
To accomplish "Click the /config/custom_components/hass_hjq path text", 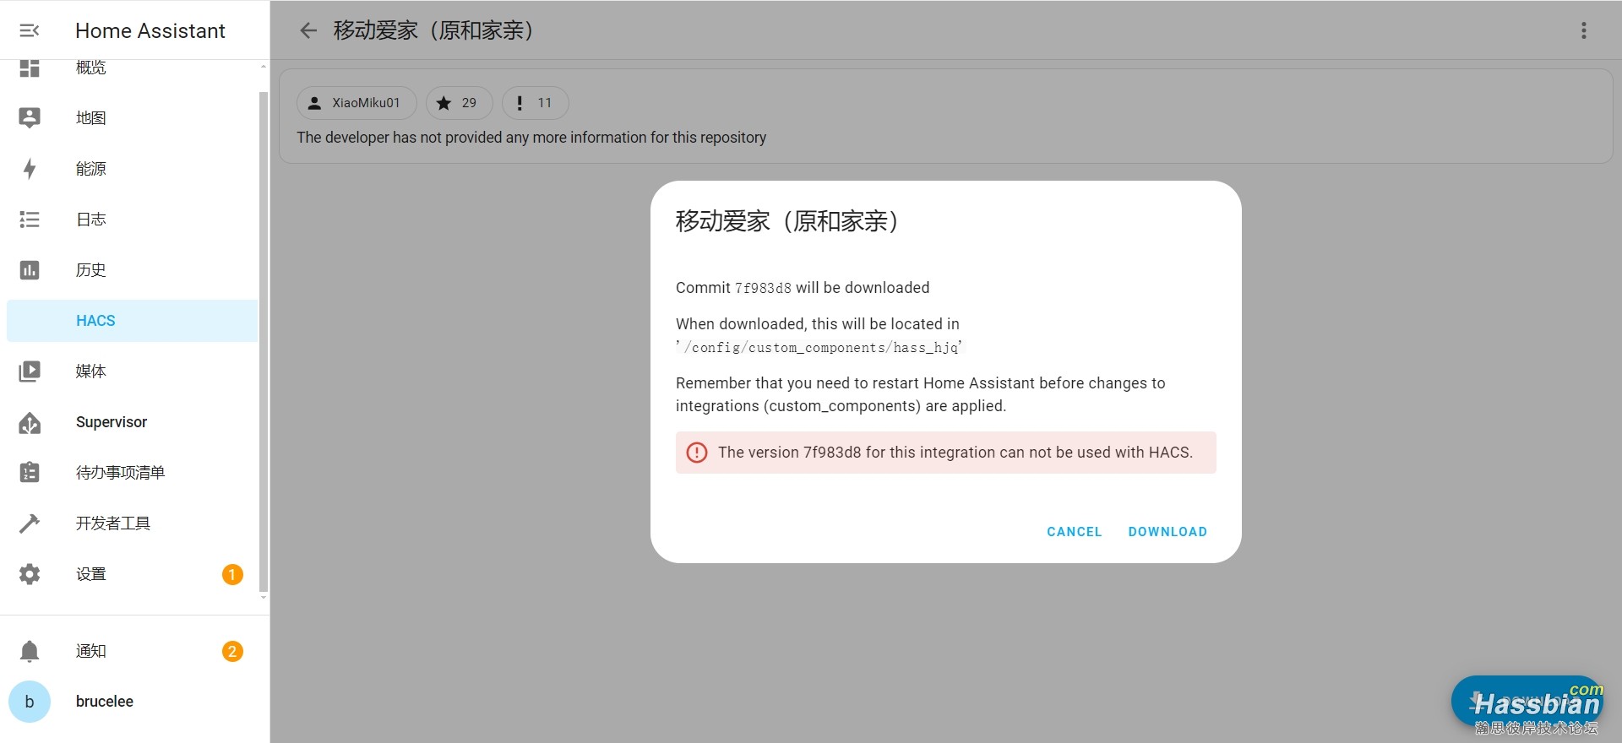I will coord(821,348).
